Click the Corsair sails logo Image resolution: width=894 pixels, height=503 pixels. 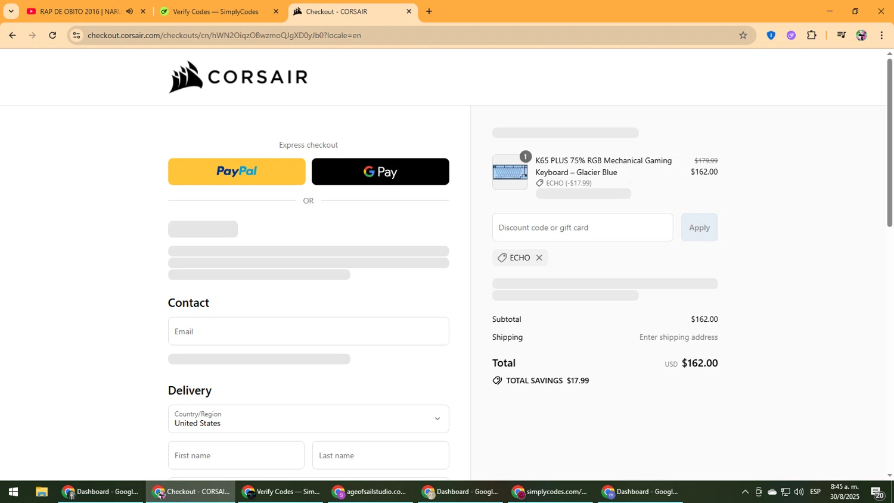238,77
